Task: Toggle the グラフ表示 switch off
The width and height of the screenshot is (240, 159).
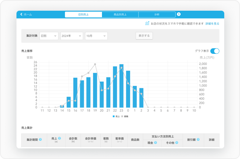Action: coord(215,51)
